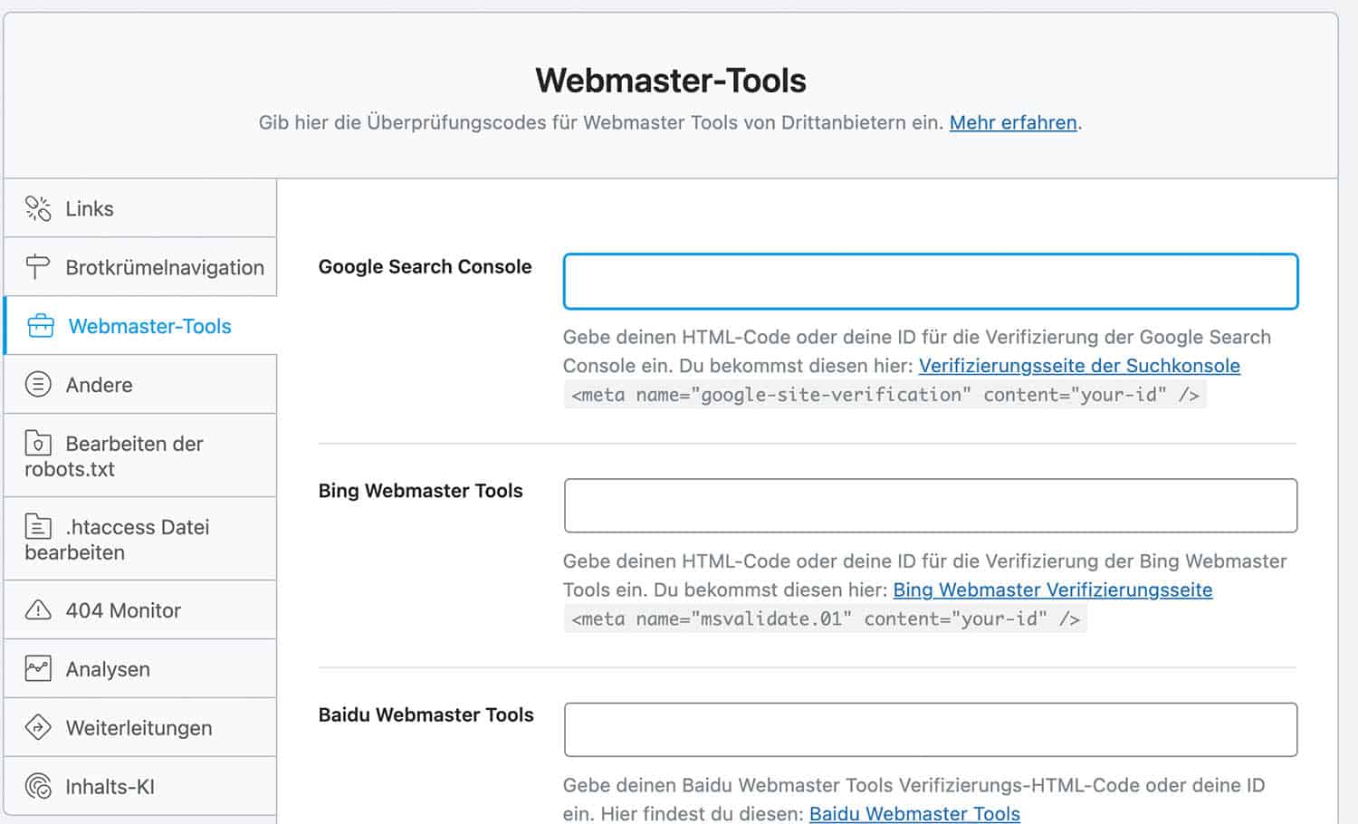
Task: Go to .htaccess Datei bearbeiten tab
Action: pyautogui.click(x=140, y=539)
